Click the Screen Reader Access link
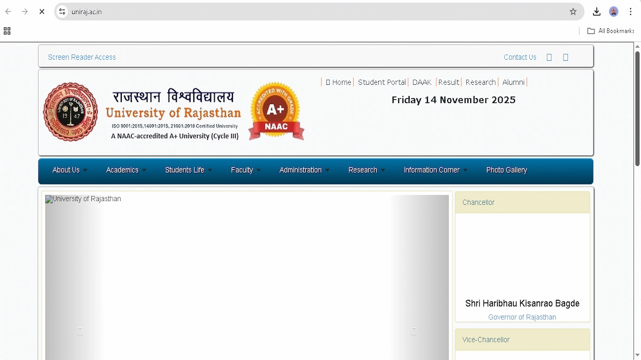 click(82, 57)
